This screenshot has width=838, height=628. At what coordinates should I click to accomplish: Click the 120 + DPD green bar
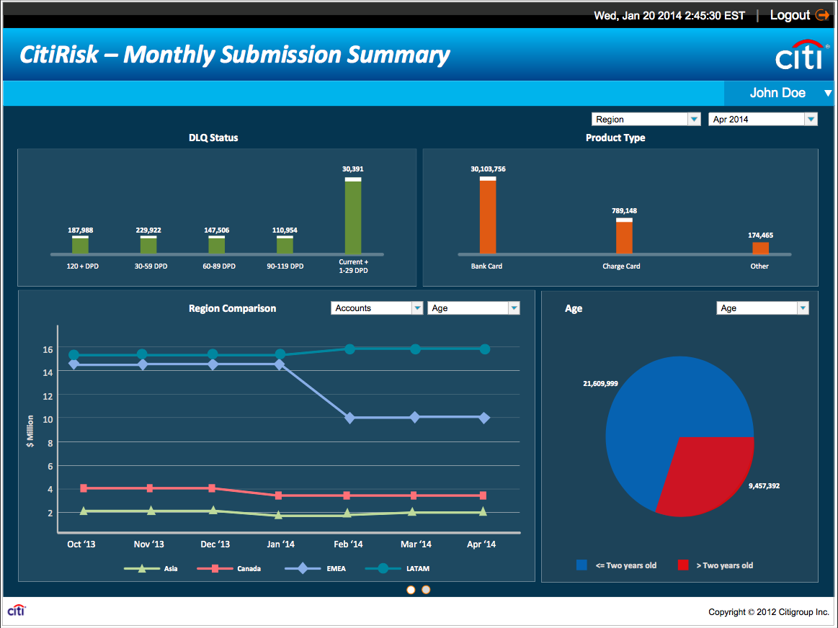pyautogui.click(x=80, y=245)
